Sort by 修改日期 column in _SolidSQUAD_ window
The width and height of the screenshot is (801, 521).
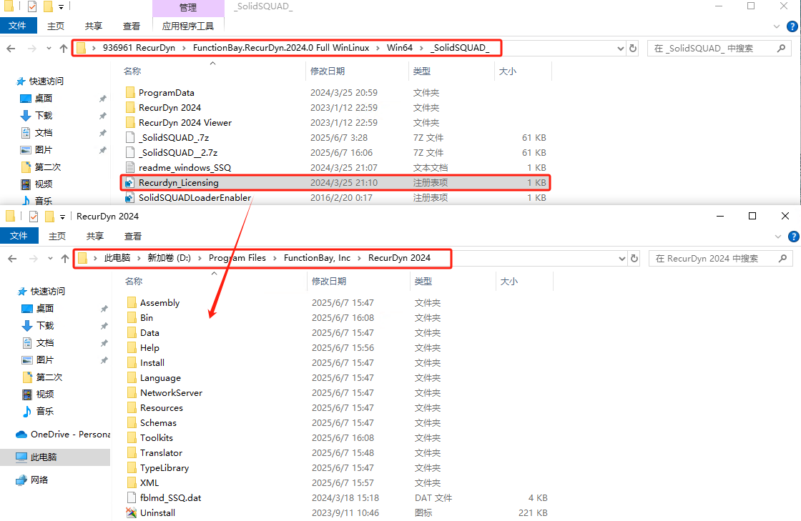328,71
